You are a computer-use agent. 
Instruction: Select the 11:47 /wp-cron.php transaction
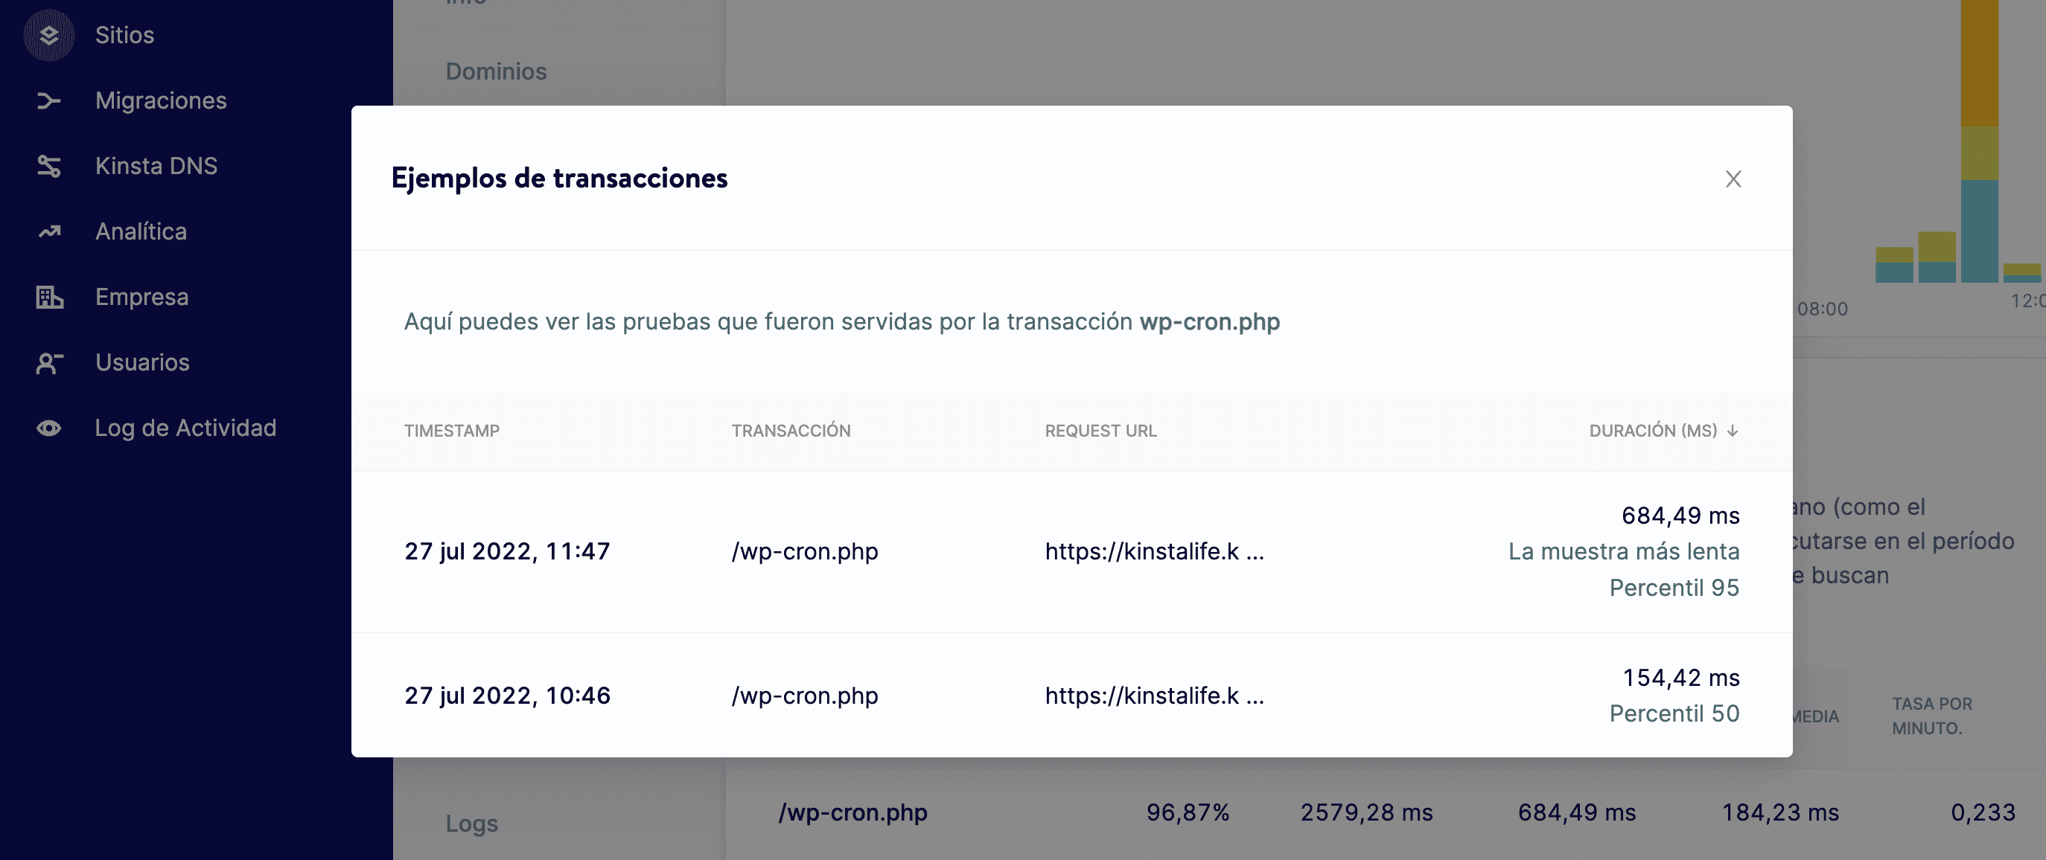click(x=804, y=551)
